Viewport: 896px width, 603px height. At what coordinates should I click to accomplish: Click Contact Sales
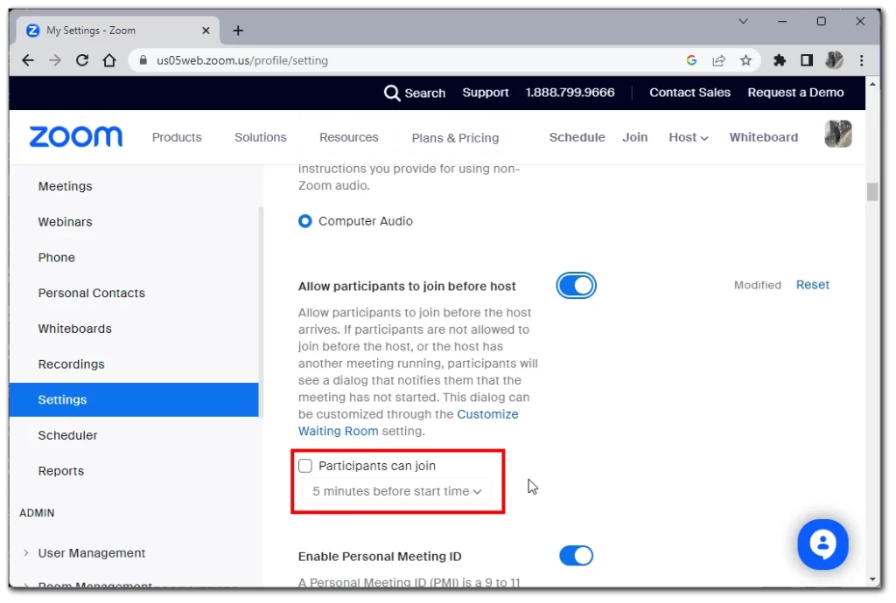(689, 93)
